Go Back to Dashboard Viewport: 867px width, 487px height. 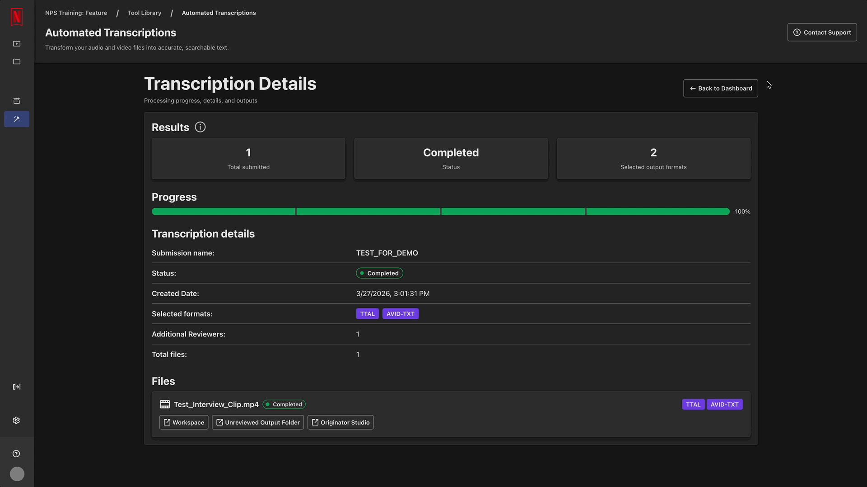pos(720,88)
